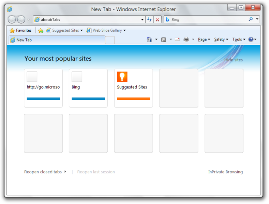This screenshot has width=269, height=204.
Task: Click inside the Bing search box
Action: 206,19
